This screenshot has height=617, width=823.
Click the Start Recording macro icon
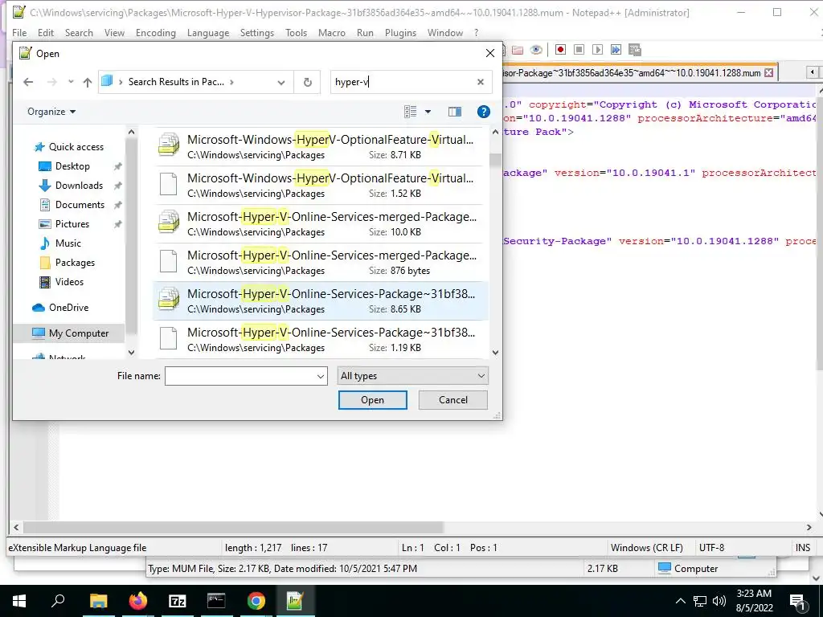click(x=560, y=50)
